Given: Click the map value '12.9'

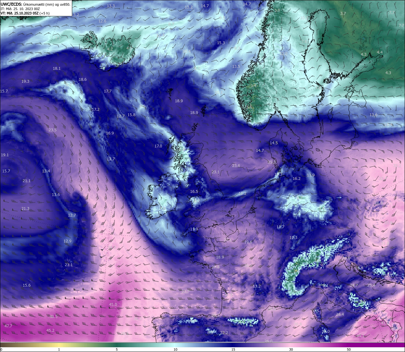Looking at the screenshot, I should tap(67, 241).
